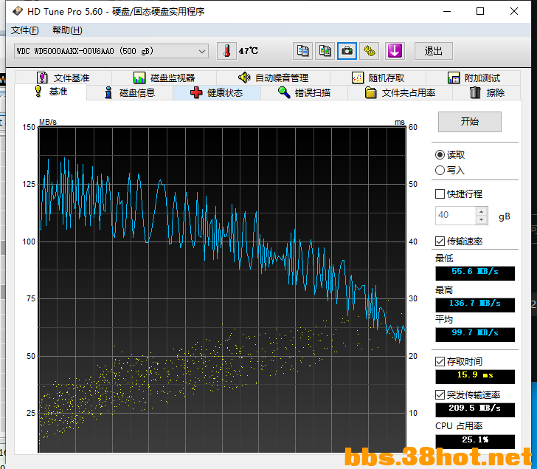
Task: Click the purple download arrow icon
Action: tap(395, 51)
